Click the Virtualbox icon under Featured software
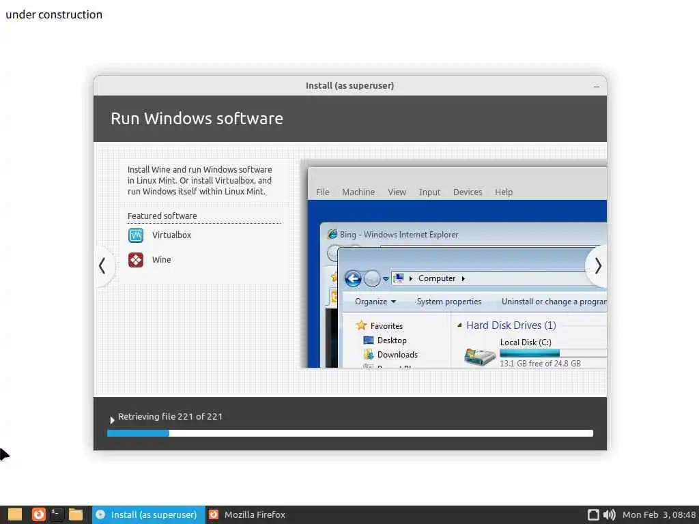 click(136, 235)
